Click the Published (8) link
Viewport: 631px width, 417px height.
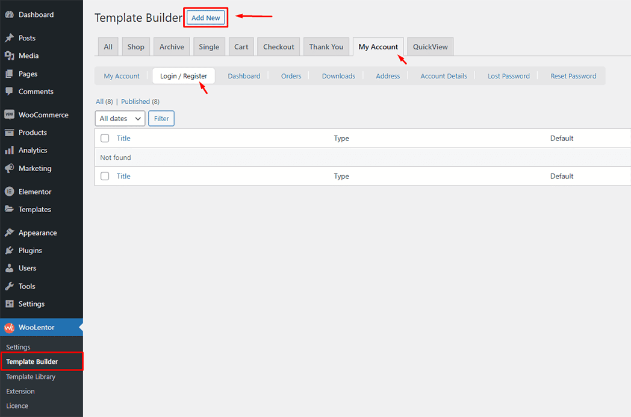[140, 101]
